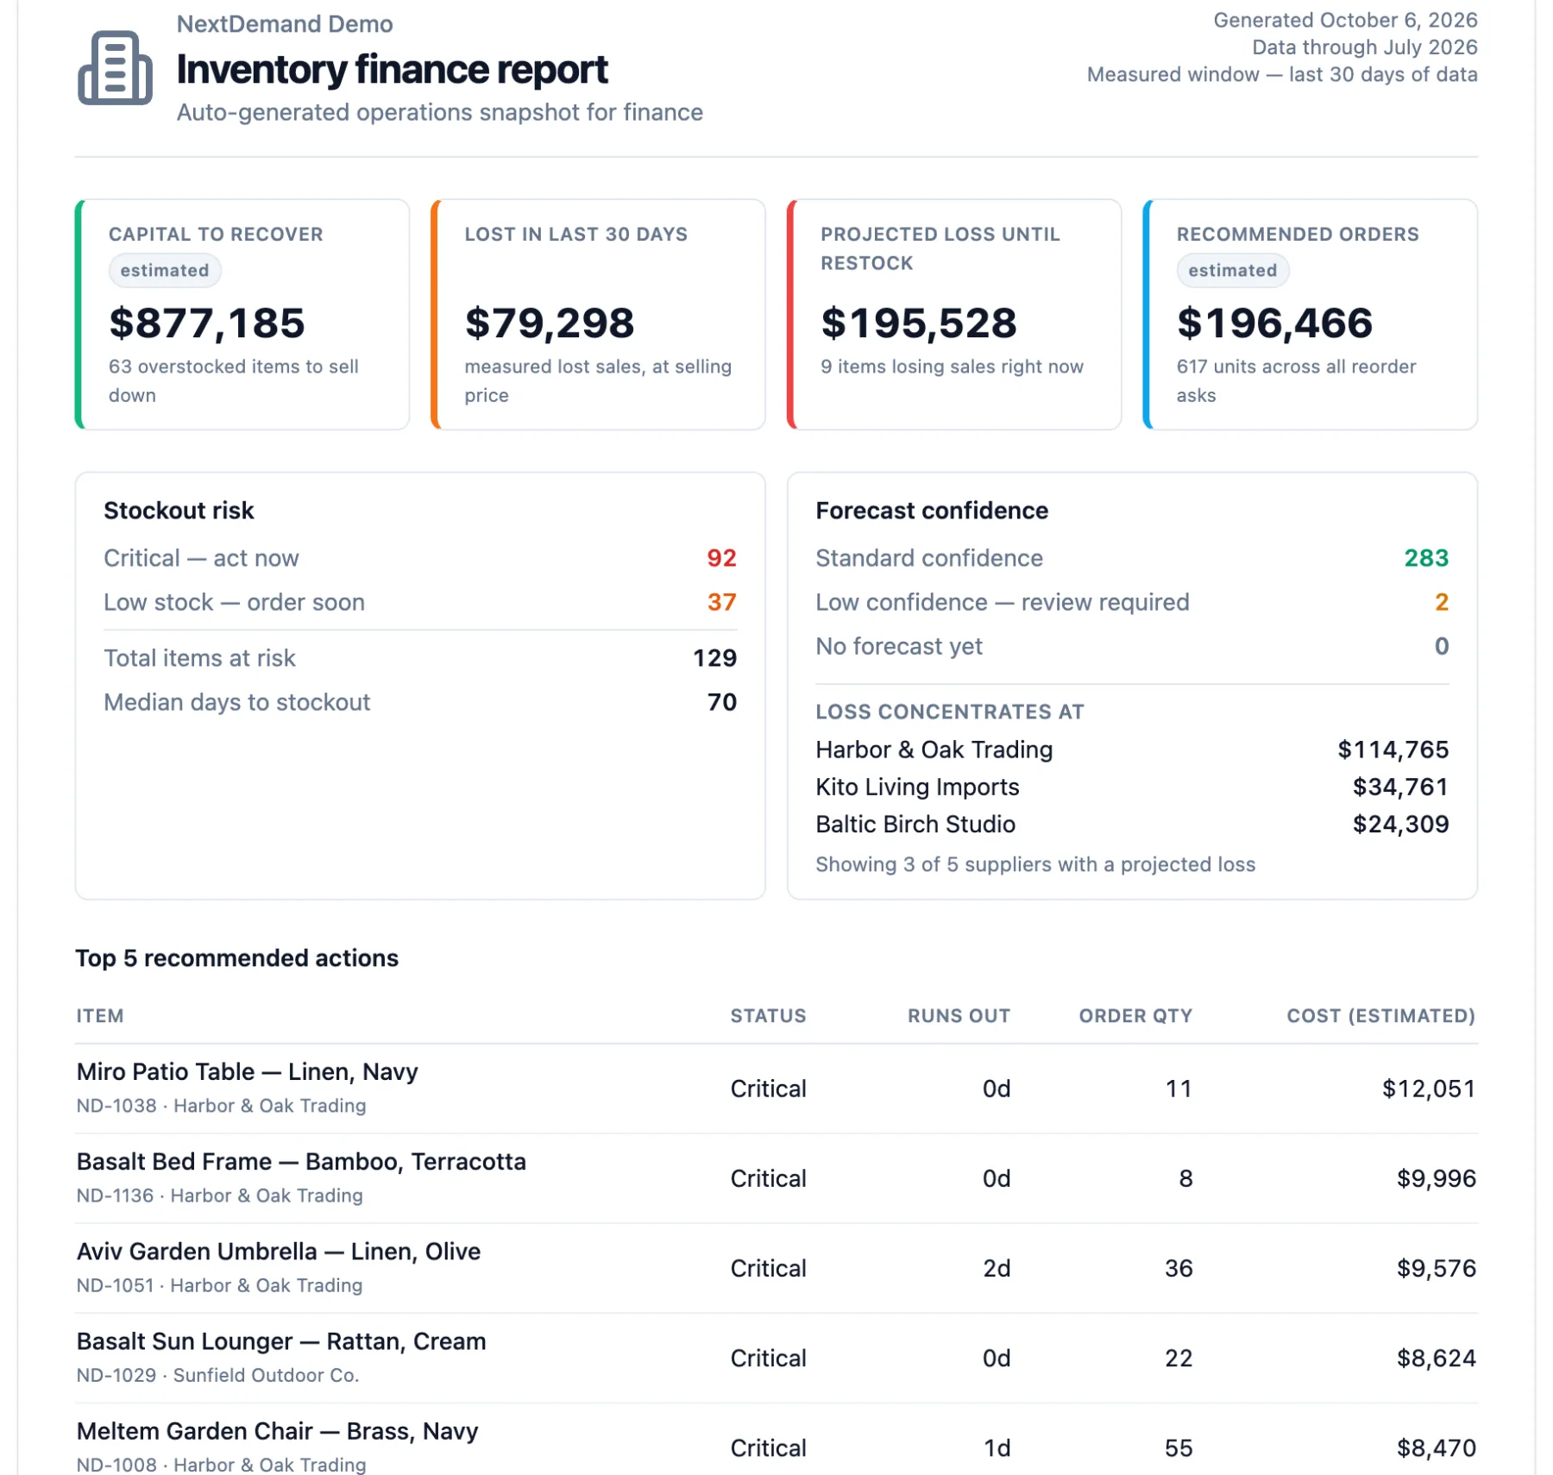Click the 'ND-1029 · Sunfield Outdoor Co.' line

(217, 1375)
